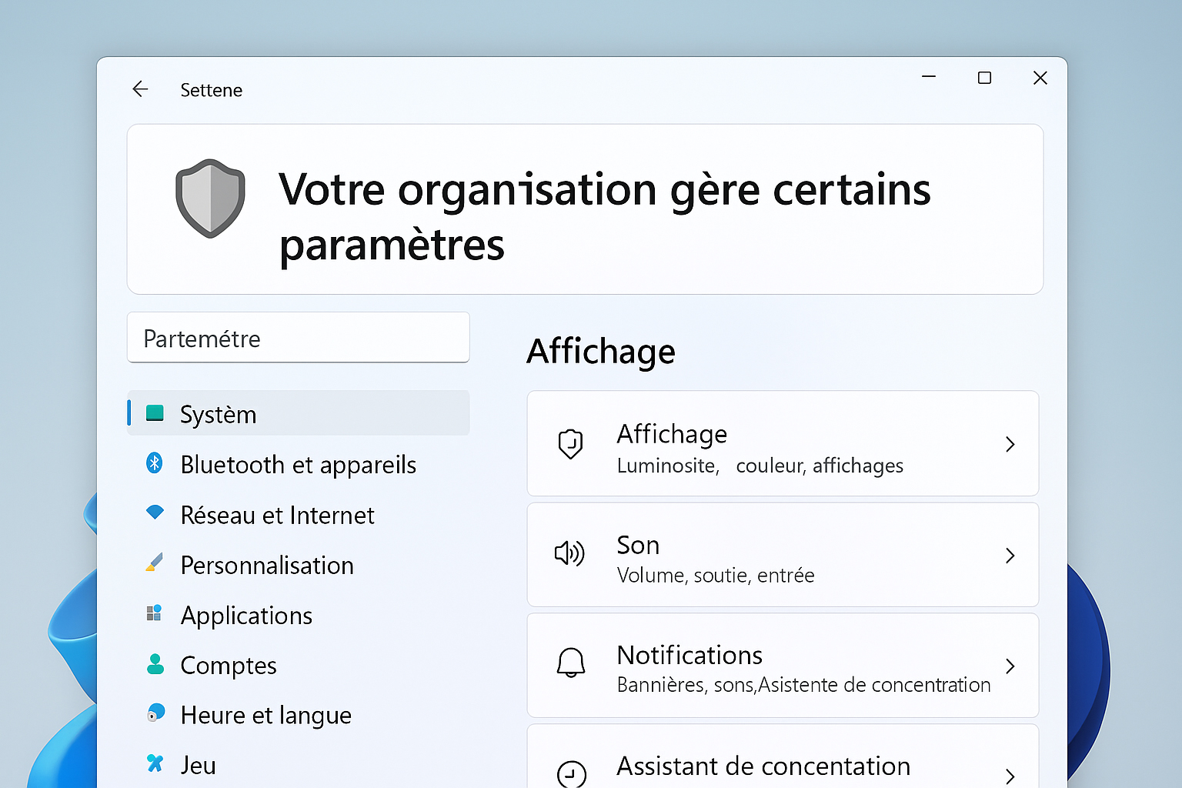Click the Son speaker icon
This screenshot has height=788, width=1182.
[x=569, y=553]
